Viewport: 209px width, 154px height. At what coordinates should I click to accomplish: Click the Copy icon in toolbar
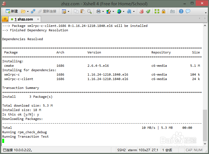pos(76,11)
